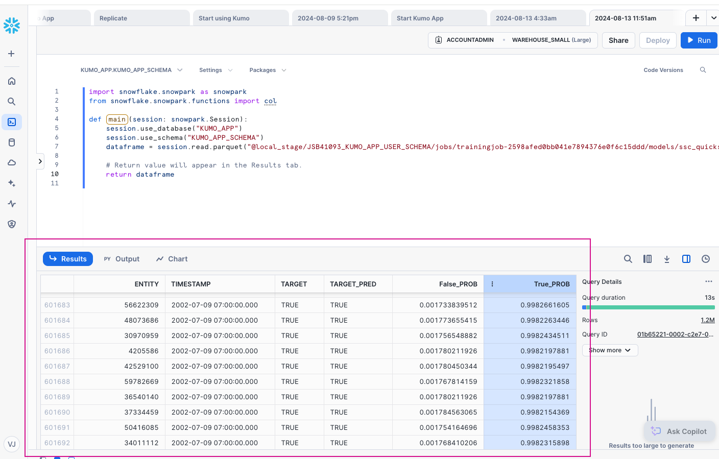Click the main function name in code
Screen dimensions: 719x459
click(117, 119)
